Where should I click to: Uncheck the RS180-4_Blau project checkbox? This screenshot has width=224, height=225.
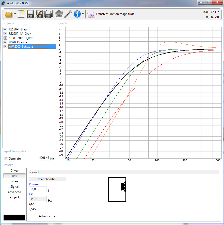point(5,29)
